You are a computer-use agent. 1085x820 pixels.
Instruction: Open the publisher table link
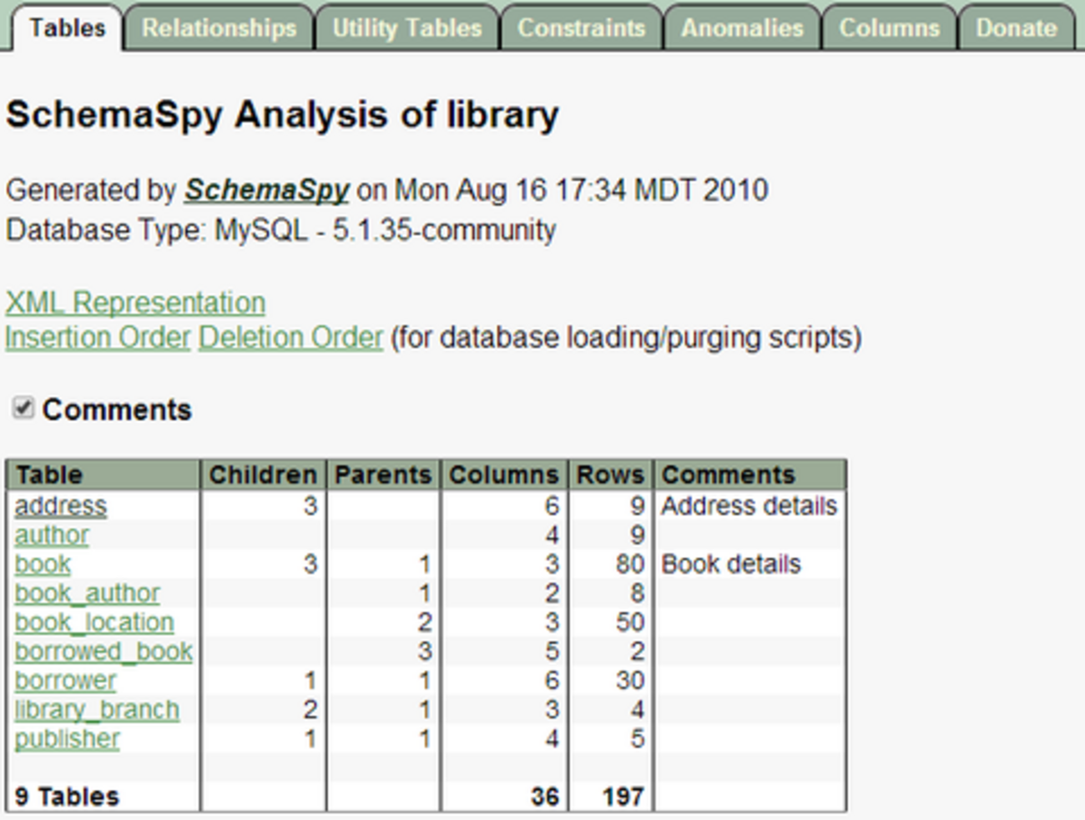pos(67,739)
